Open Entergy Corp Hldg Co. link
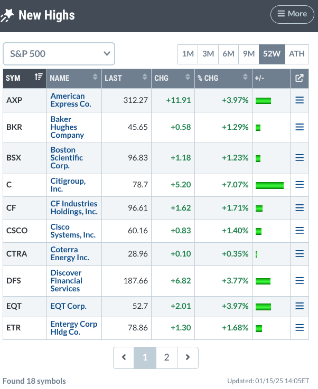Viewport: 318px width, 389px height. pyautogui.click(x=74, y=328)
